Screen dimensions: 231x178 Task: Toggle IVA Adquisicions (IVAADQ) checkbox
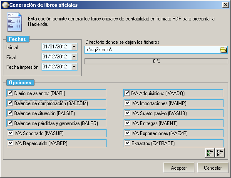coord(127,93)
